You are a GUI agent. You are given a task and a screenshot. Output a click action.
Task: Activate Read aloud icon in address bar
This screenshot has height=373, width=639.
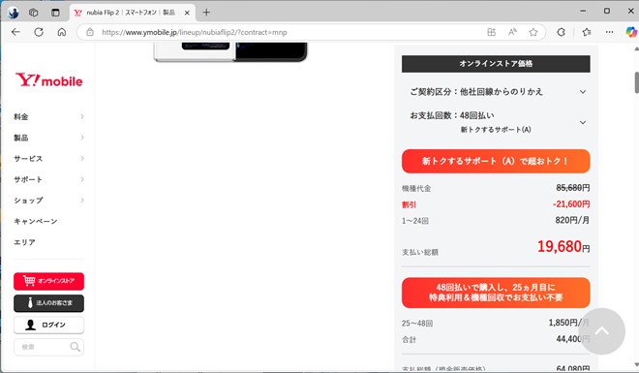(512, 32)
